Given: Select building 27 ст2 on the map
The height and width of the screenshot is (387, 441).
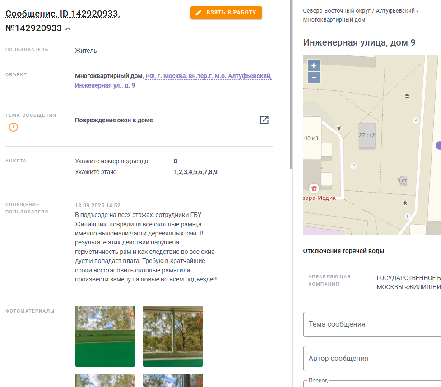Looking at the screenshot, I should tap(367, 135).
